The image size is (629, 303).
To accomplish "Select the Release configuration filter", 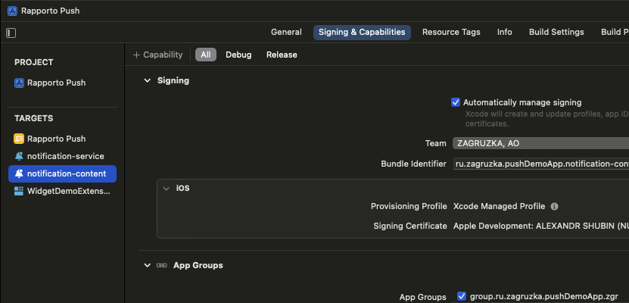I will coord(282,55).
